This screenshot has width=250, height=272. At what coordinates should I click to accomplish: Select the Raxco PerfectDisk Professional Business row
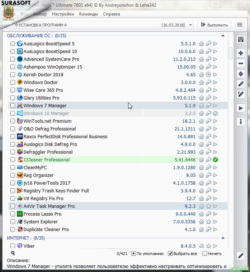click(118, 136)
